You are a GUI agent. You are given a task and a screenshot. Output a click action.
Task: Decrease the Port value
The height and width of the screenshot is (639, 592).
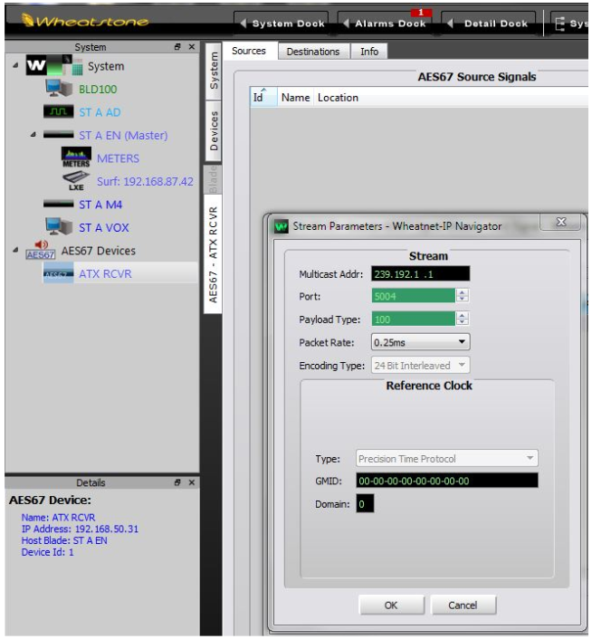[x=463, y=299]
